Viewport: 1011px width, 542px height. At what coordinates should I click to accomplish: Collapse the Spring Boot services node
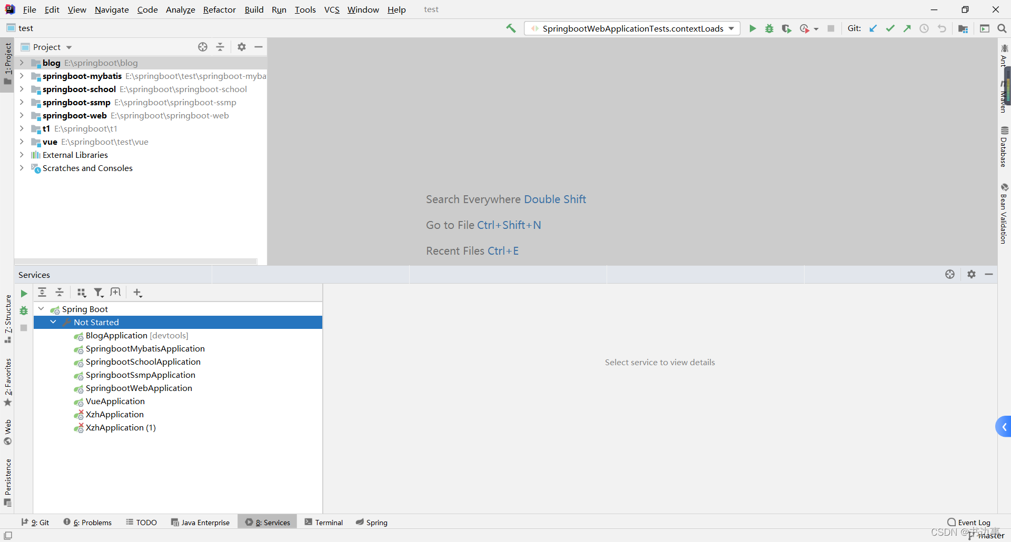pyautogui.click(x=41, y=309)
